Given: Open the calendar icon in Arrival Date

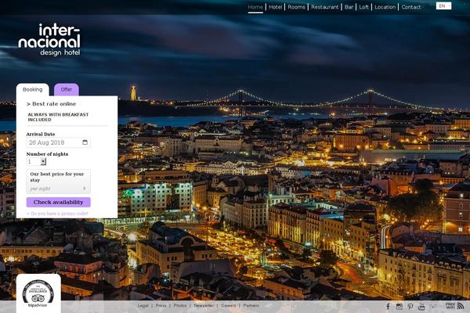Looking at the screenshot, I should point(85,142).
